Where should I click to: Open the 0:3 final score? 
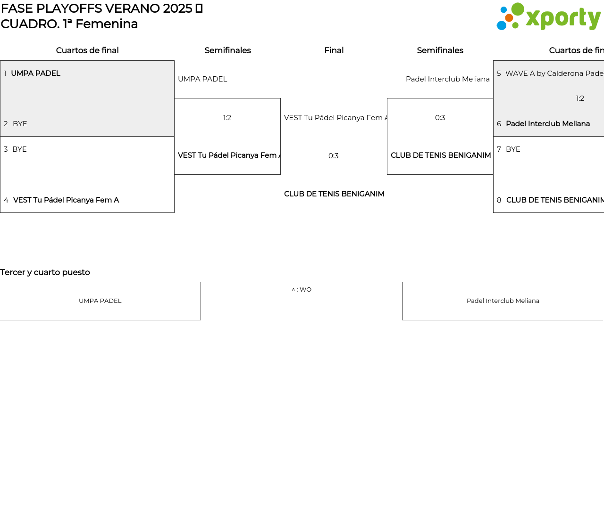click(333, 156)
